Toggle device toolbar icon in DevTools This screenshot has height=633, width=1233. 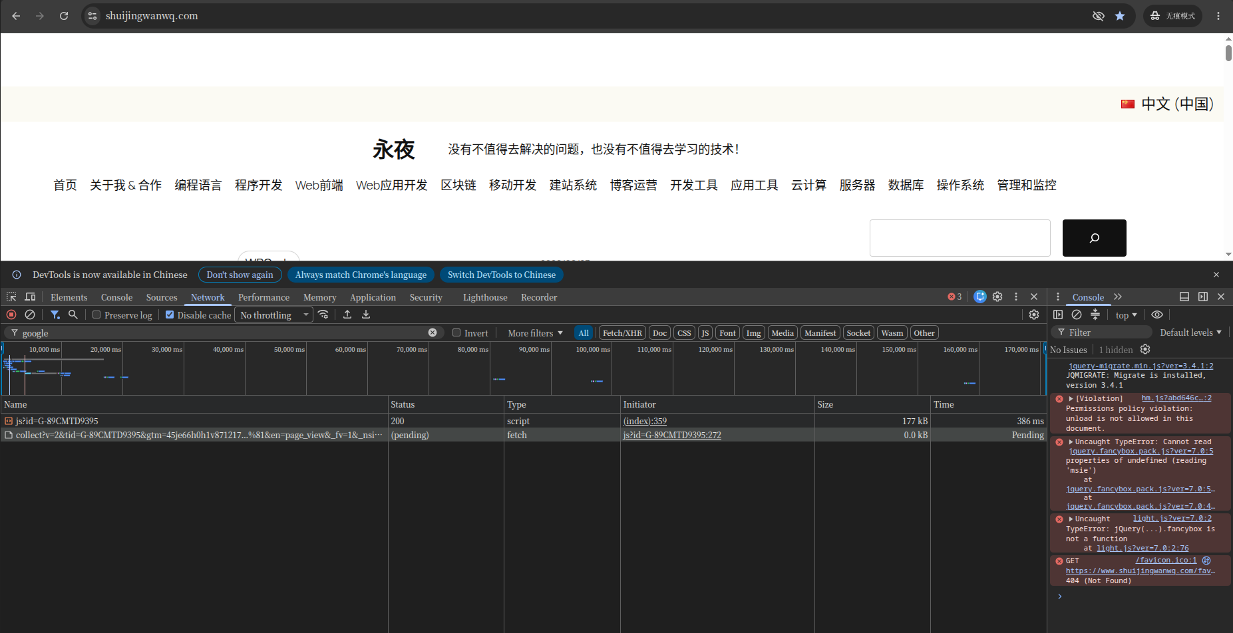[x=30, y=297]
